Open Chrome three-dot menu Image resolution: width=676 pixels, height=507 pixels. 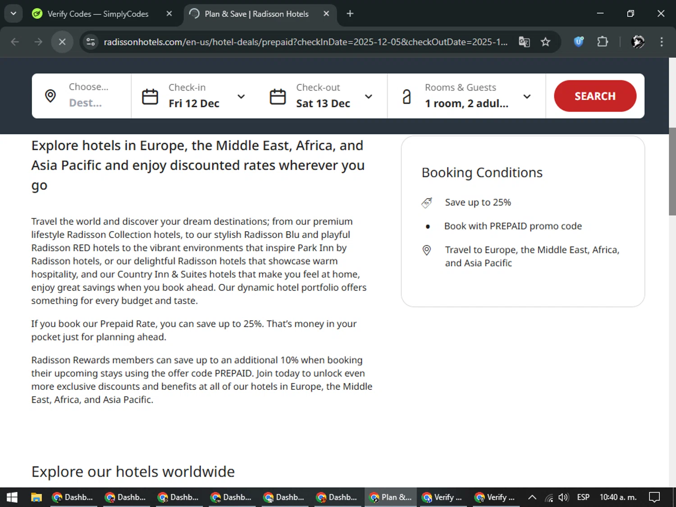[x=662, y=42]
